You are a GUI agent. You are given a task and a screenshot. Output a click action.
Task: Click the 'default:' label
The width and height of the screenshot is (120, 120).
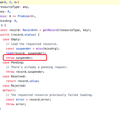tap(9, 90)
